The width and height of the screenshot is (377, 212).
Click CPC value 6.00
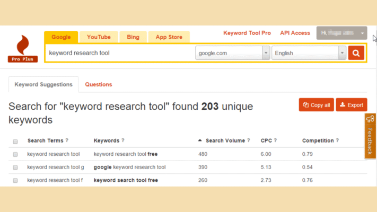pos(266,154)
